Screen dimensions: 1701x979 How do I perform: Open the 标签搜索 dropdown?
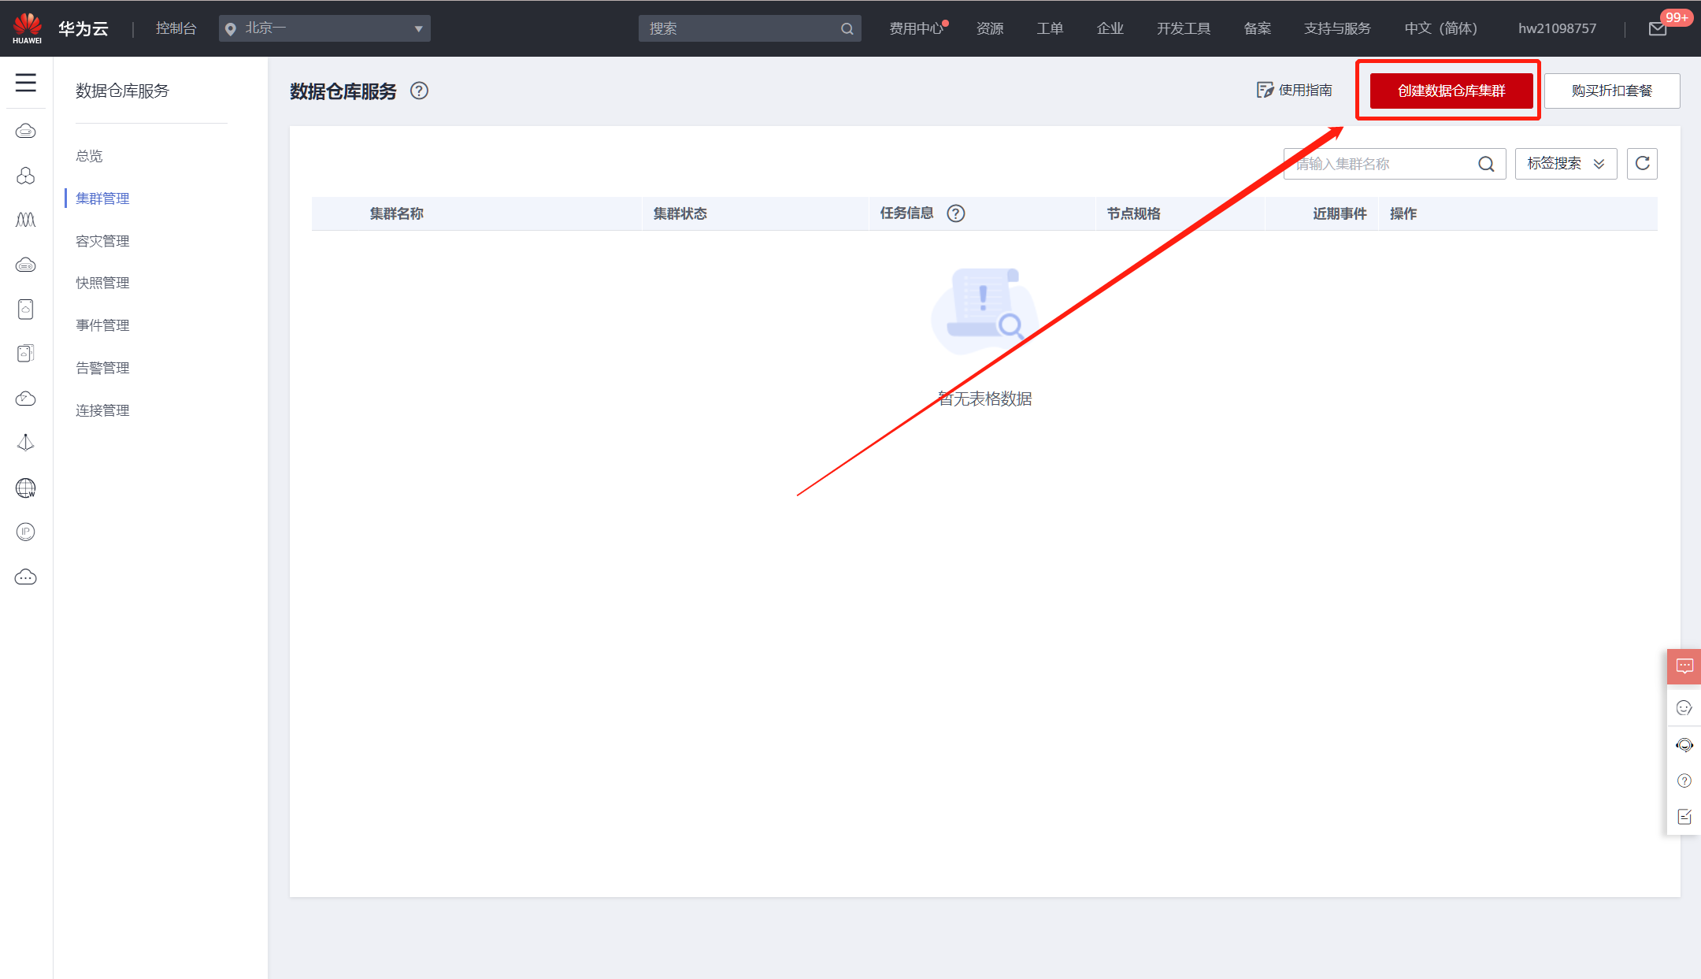pyautogui.click(x=1565, y=164)
